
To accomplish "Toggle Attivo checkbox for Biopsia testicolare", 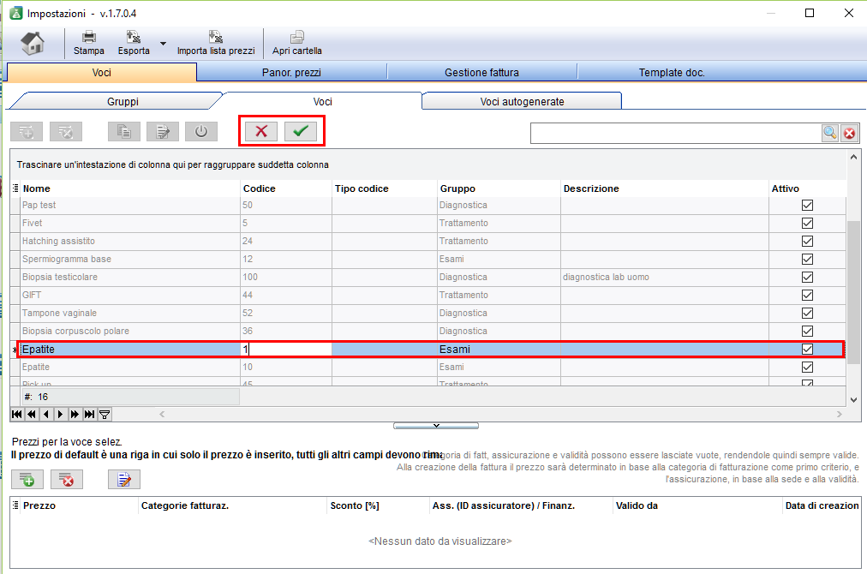I will (807, 277).
